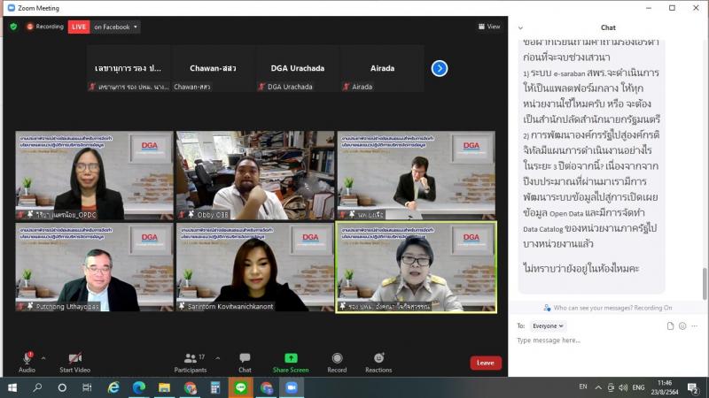Screen dimensions: 709x398
Task: Click the EN language indicator in the tray
Action: coord(583,387)
